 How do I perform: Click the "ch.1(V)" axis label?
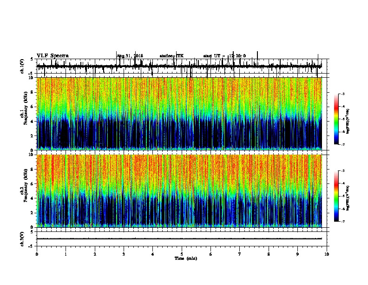tap(22, 66)
